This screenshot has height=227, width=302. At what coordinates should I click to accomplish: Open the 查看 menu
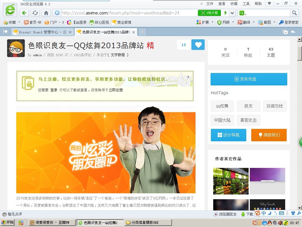coord(222,4)
